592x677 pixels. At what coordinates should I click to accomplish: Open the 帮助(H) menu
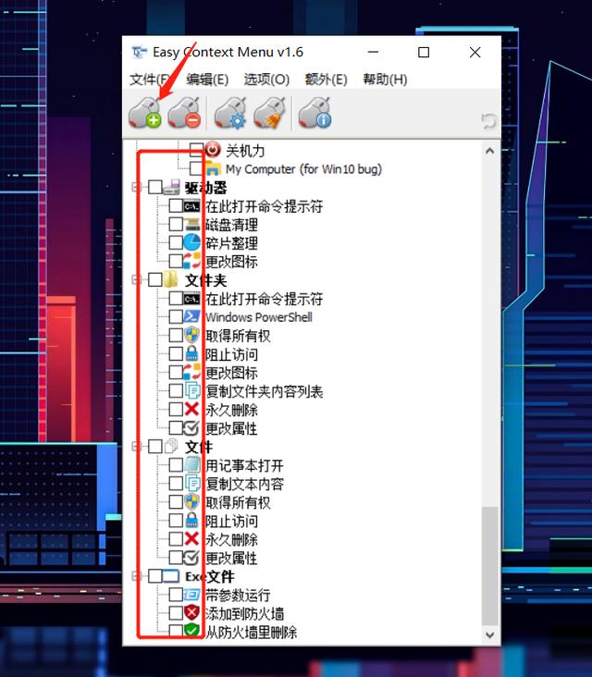[385, 80]
